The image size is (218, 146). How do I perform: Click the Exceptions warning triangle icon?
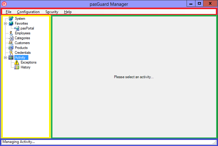[x=17, y=62]
